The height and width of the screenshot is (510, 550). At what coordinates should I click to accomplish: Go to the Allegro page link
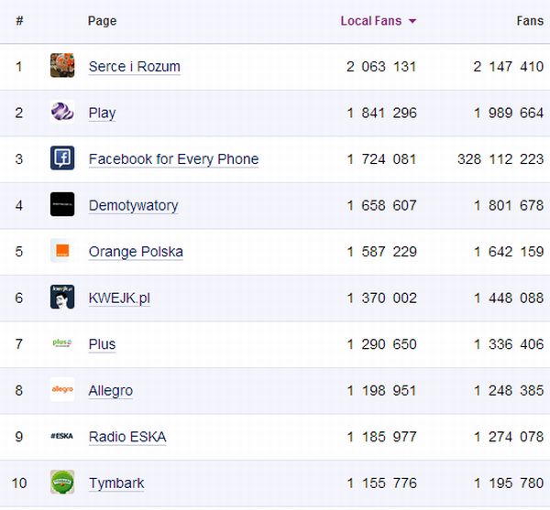[110, 391]
